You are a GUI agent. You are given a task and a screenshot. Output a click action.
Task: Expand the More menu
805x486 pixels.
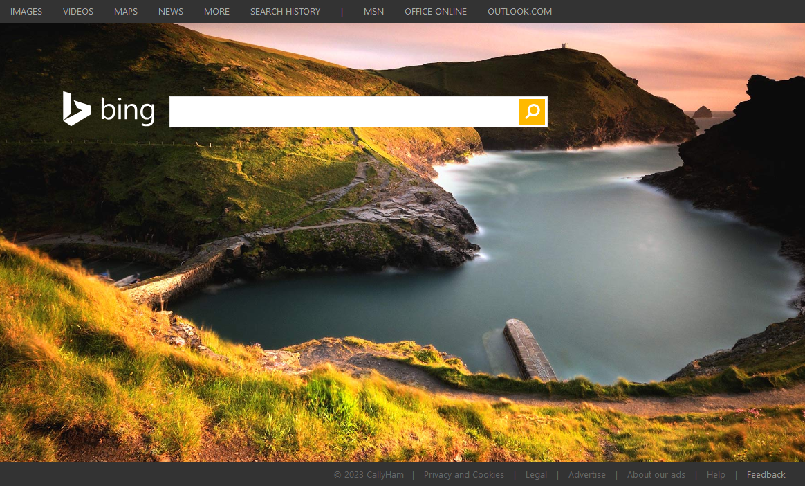click(216, 11)
